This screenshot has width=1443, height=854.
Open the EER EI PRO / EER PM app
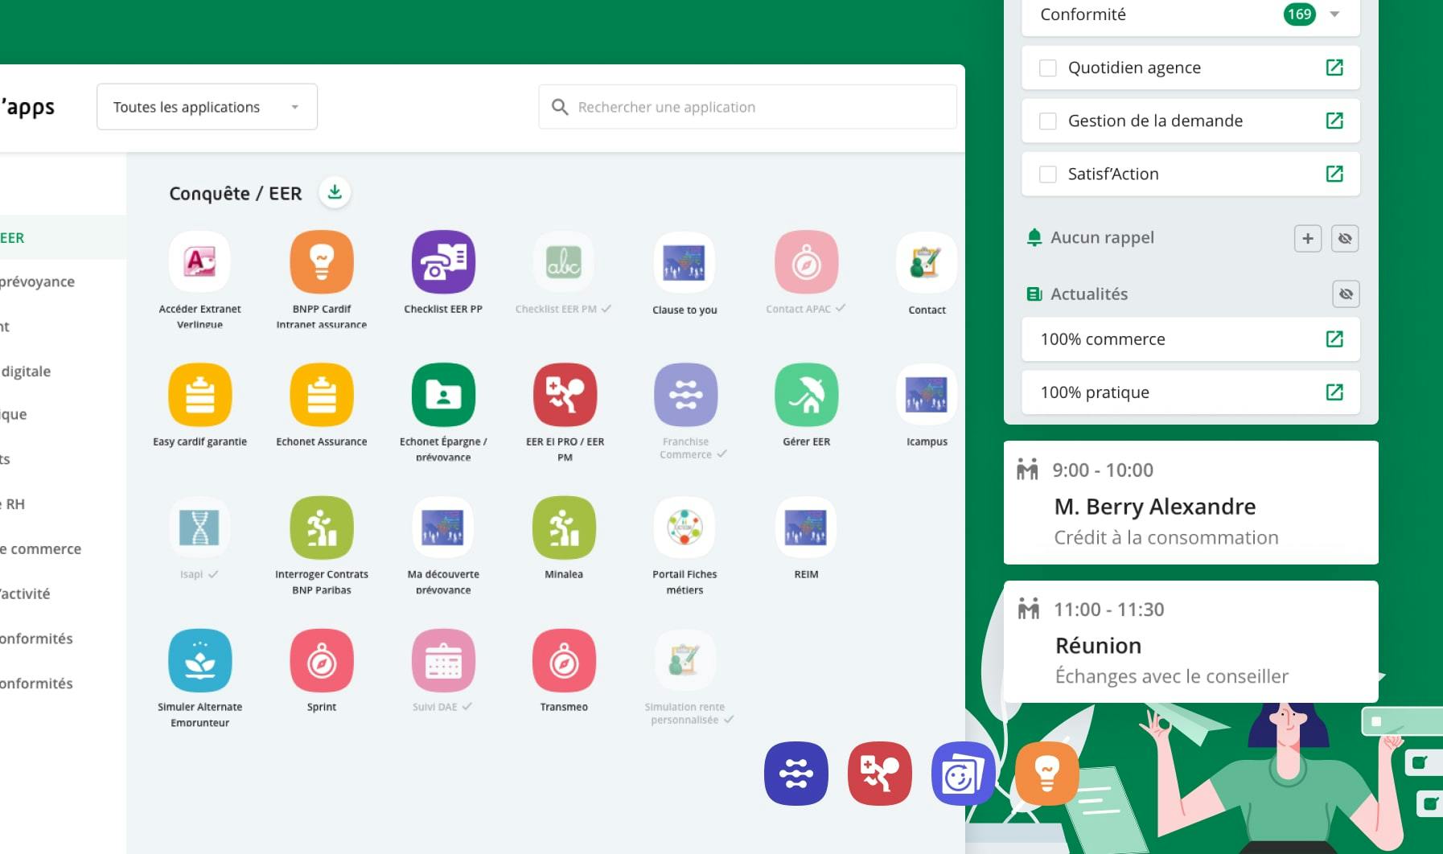(x=565, y=395)
